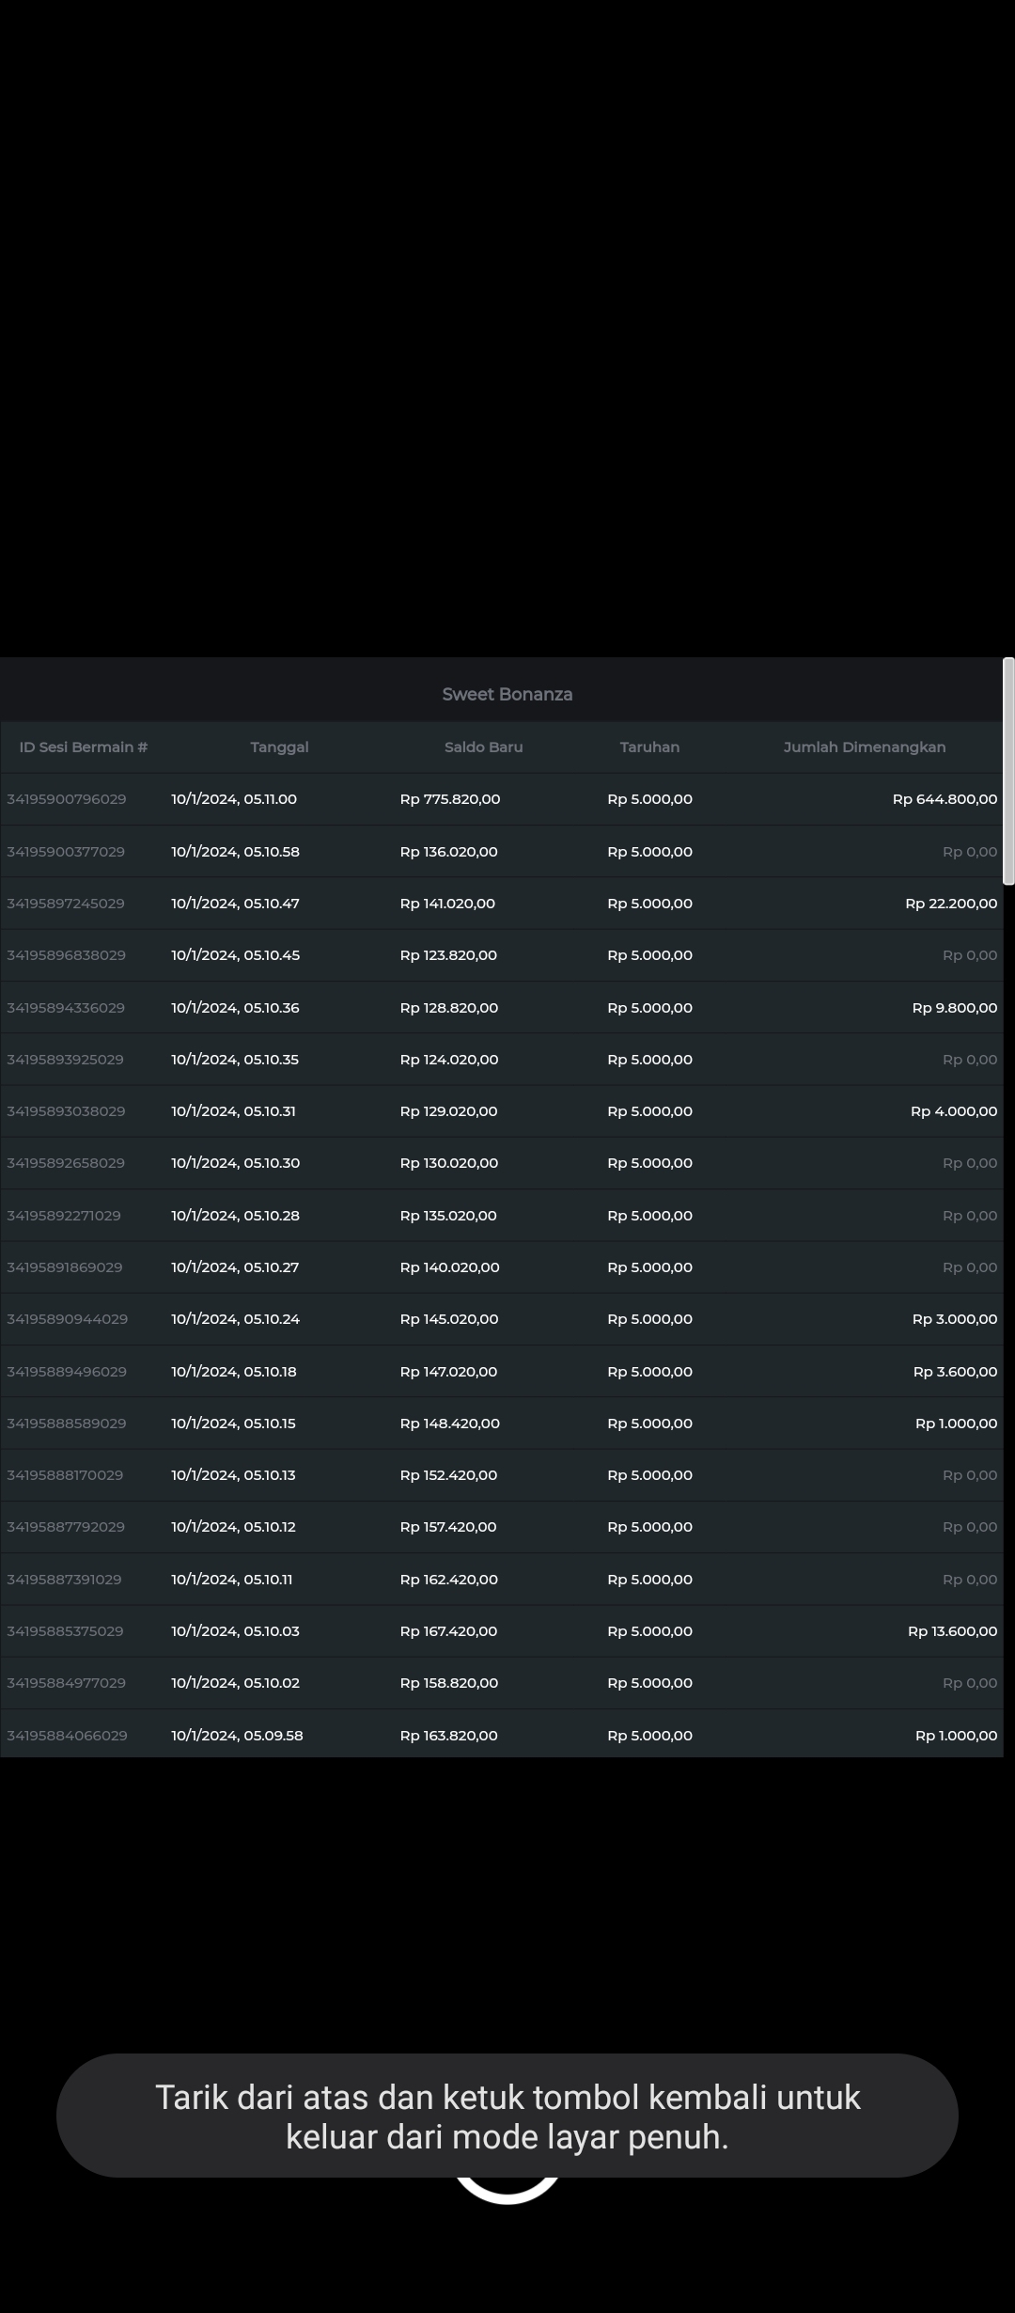Select the Jumlah Dimenangkan column header
Viewport: 1015px width, 2313px height.
864,747
